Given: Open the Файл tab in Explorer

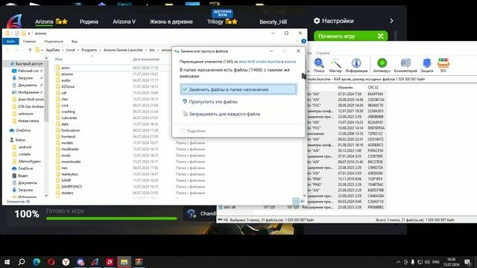Looking at the screenshot, I should coord(10,42).
